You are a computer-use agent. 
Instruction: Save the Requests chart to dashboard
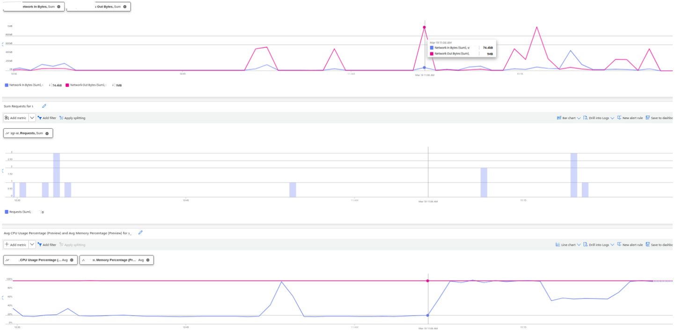tap(660, 118)
